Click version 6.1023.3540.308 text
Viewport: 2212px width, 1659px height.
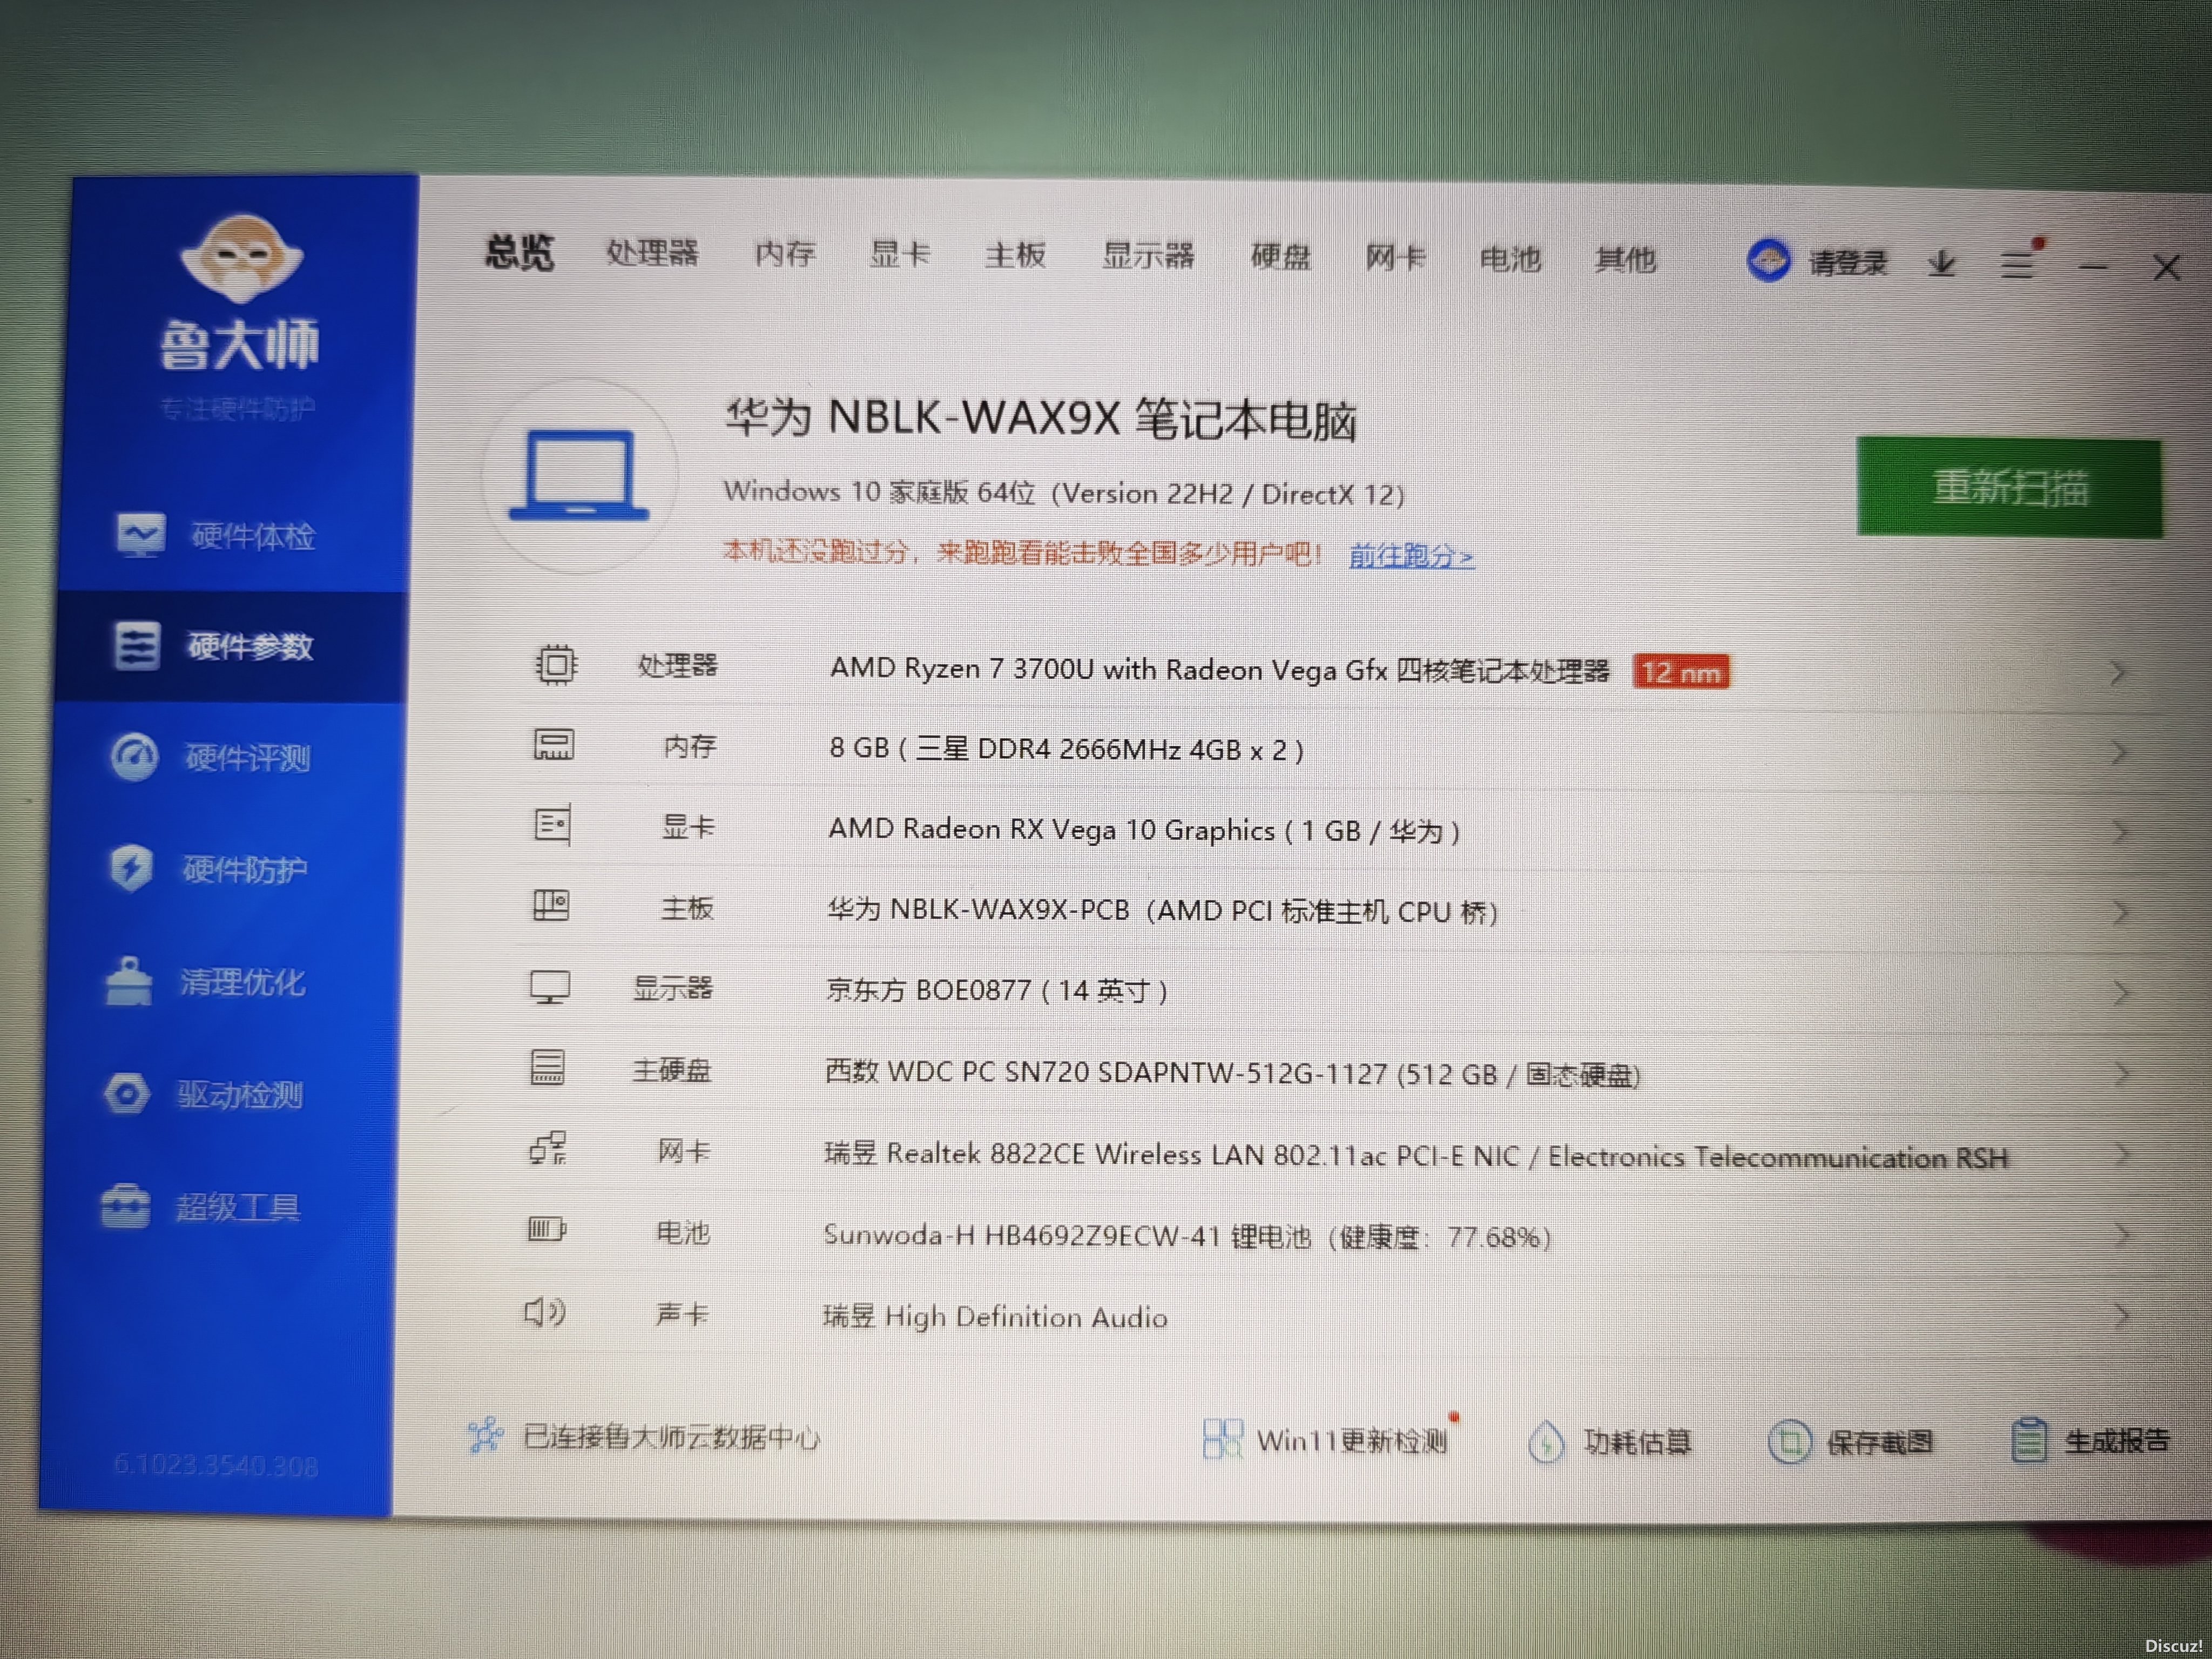[x=216, y=1465]
